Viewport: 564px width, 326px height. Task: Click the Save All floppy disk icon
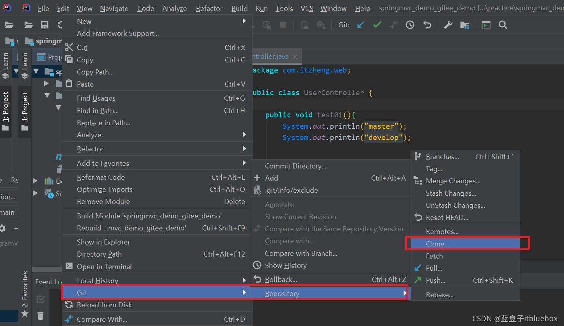(x=45, y=25)
